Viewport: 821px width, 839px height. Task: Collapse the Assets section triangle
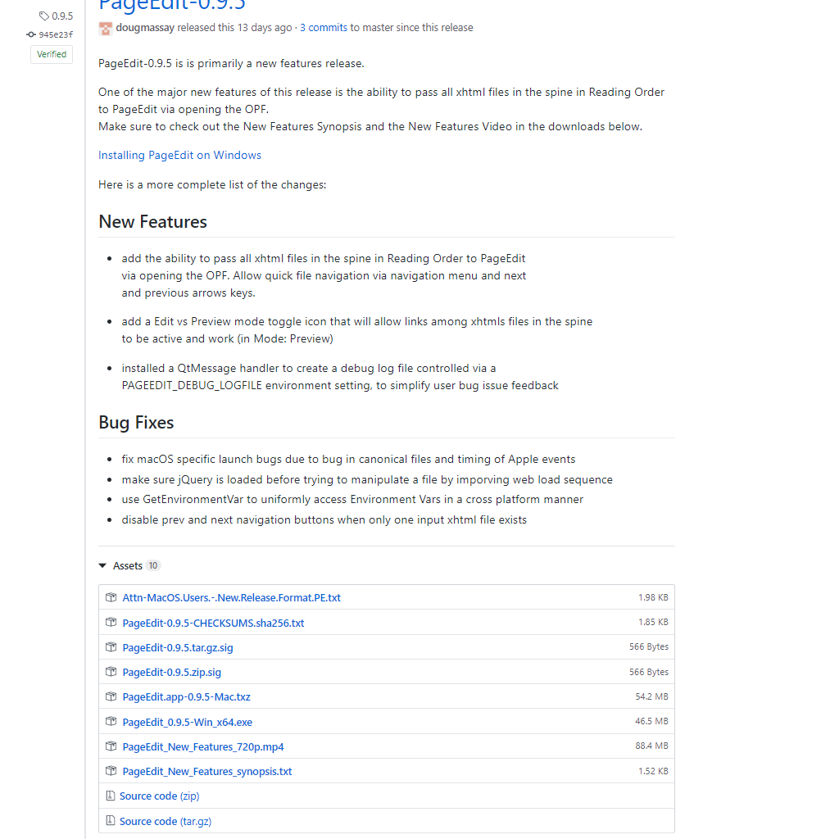(x=102, y=566)
